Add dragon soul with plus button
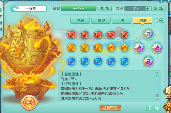The image size is (171, 113). pyautogui.click(x=148, y=8)
